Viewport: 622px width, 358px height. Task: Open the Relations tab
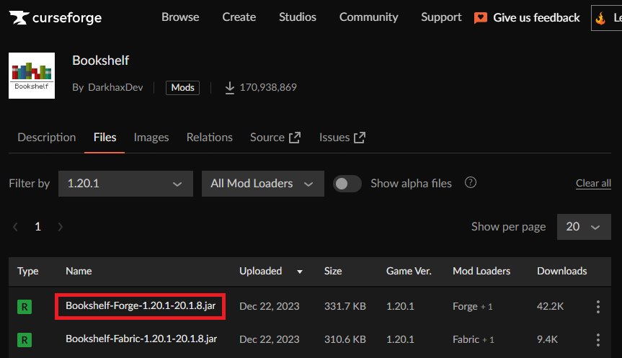(x=209, y=138)
